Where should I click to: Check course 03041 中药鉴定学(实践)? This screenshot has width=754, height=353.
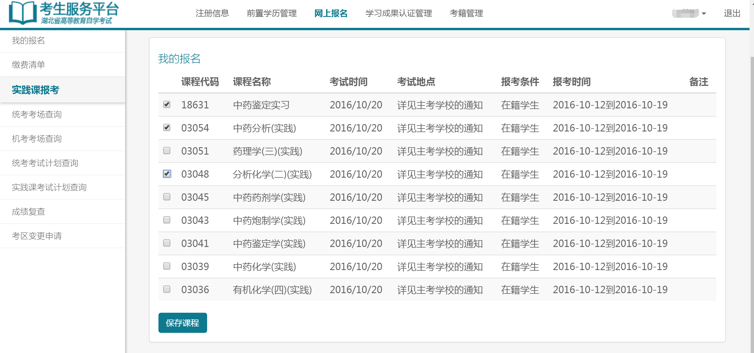(x=167, y=243)
